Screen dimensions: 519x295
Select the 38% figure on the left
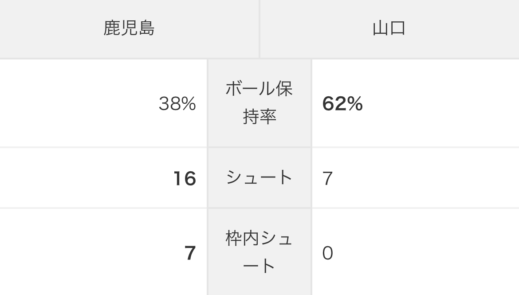[177, 104]
